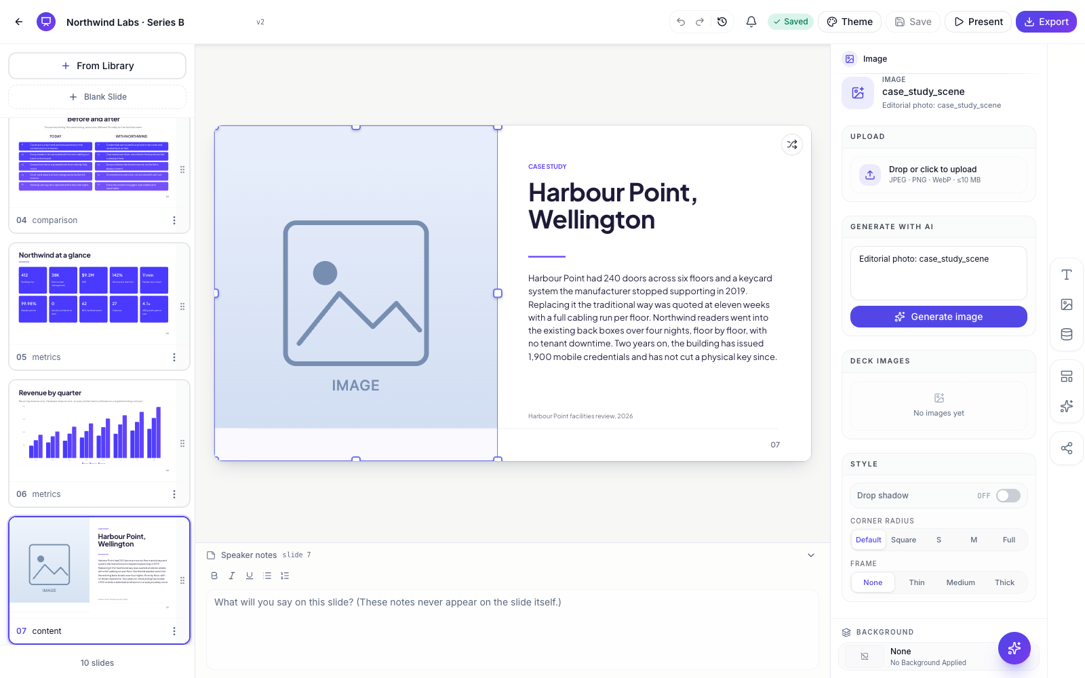Set corner radius to Default
The width and height of the screenshot is (1085, 678).
pos(869,540)
